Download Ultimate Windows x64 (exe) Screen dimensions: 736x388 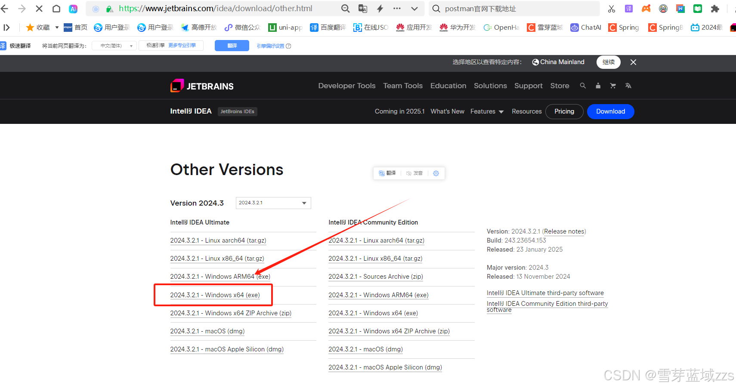pos(215,295)
